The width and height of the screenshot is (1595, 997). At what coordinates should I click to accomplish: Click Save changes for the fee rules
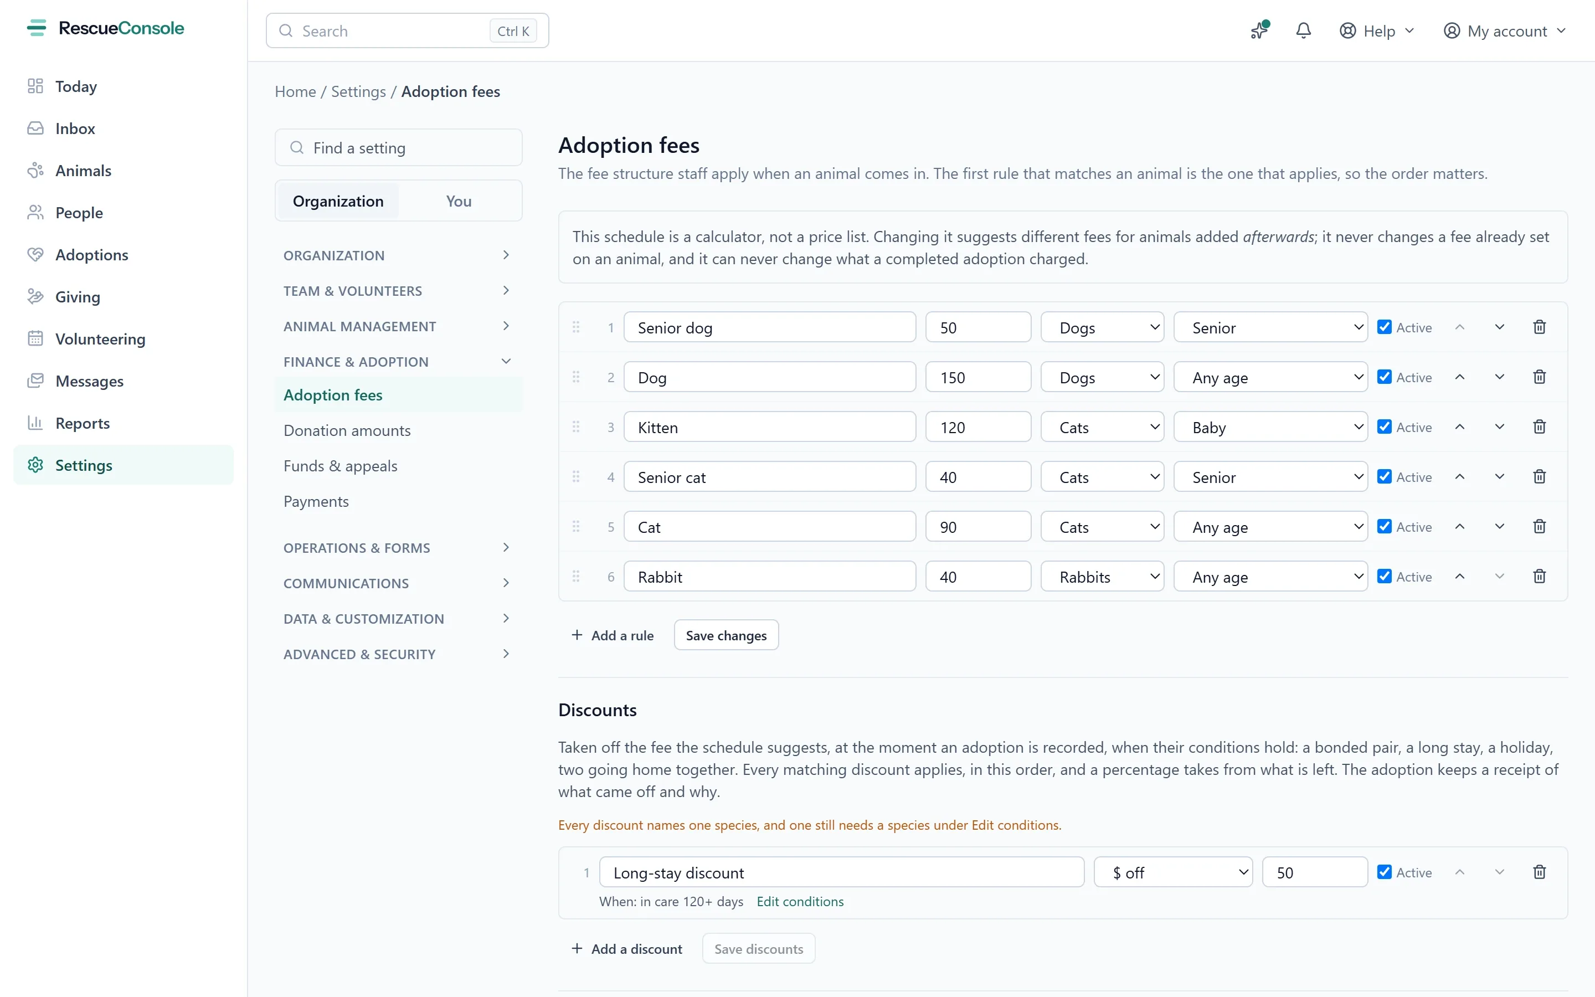pyautogui.click(x=726, y=635)
